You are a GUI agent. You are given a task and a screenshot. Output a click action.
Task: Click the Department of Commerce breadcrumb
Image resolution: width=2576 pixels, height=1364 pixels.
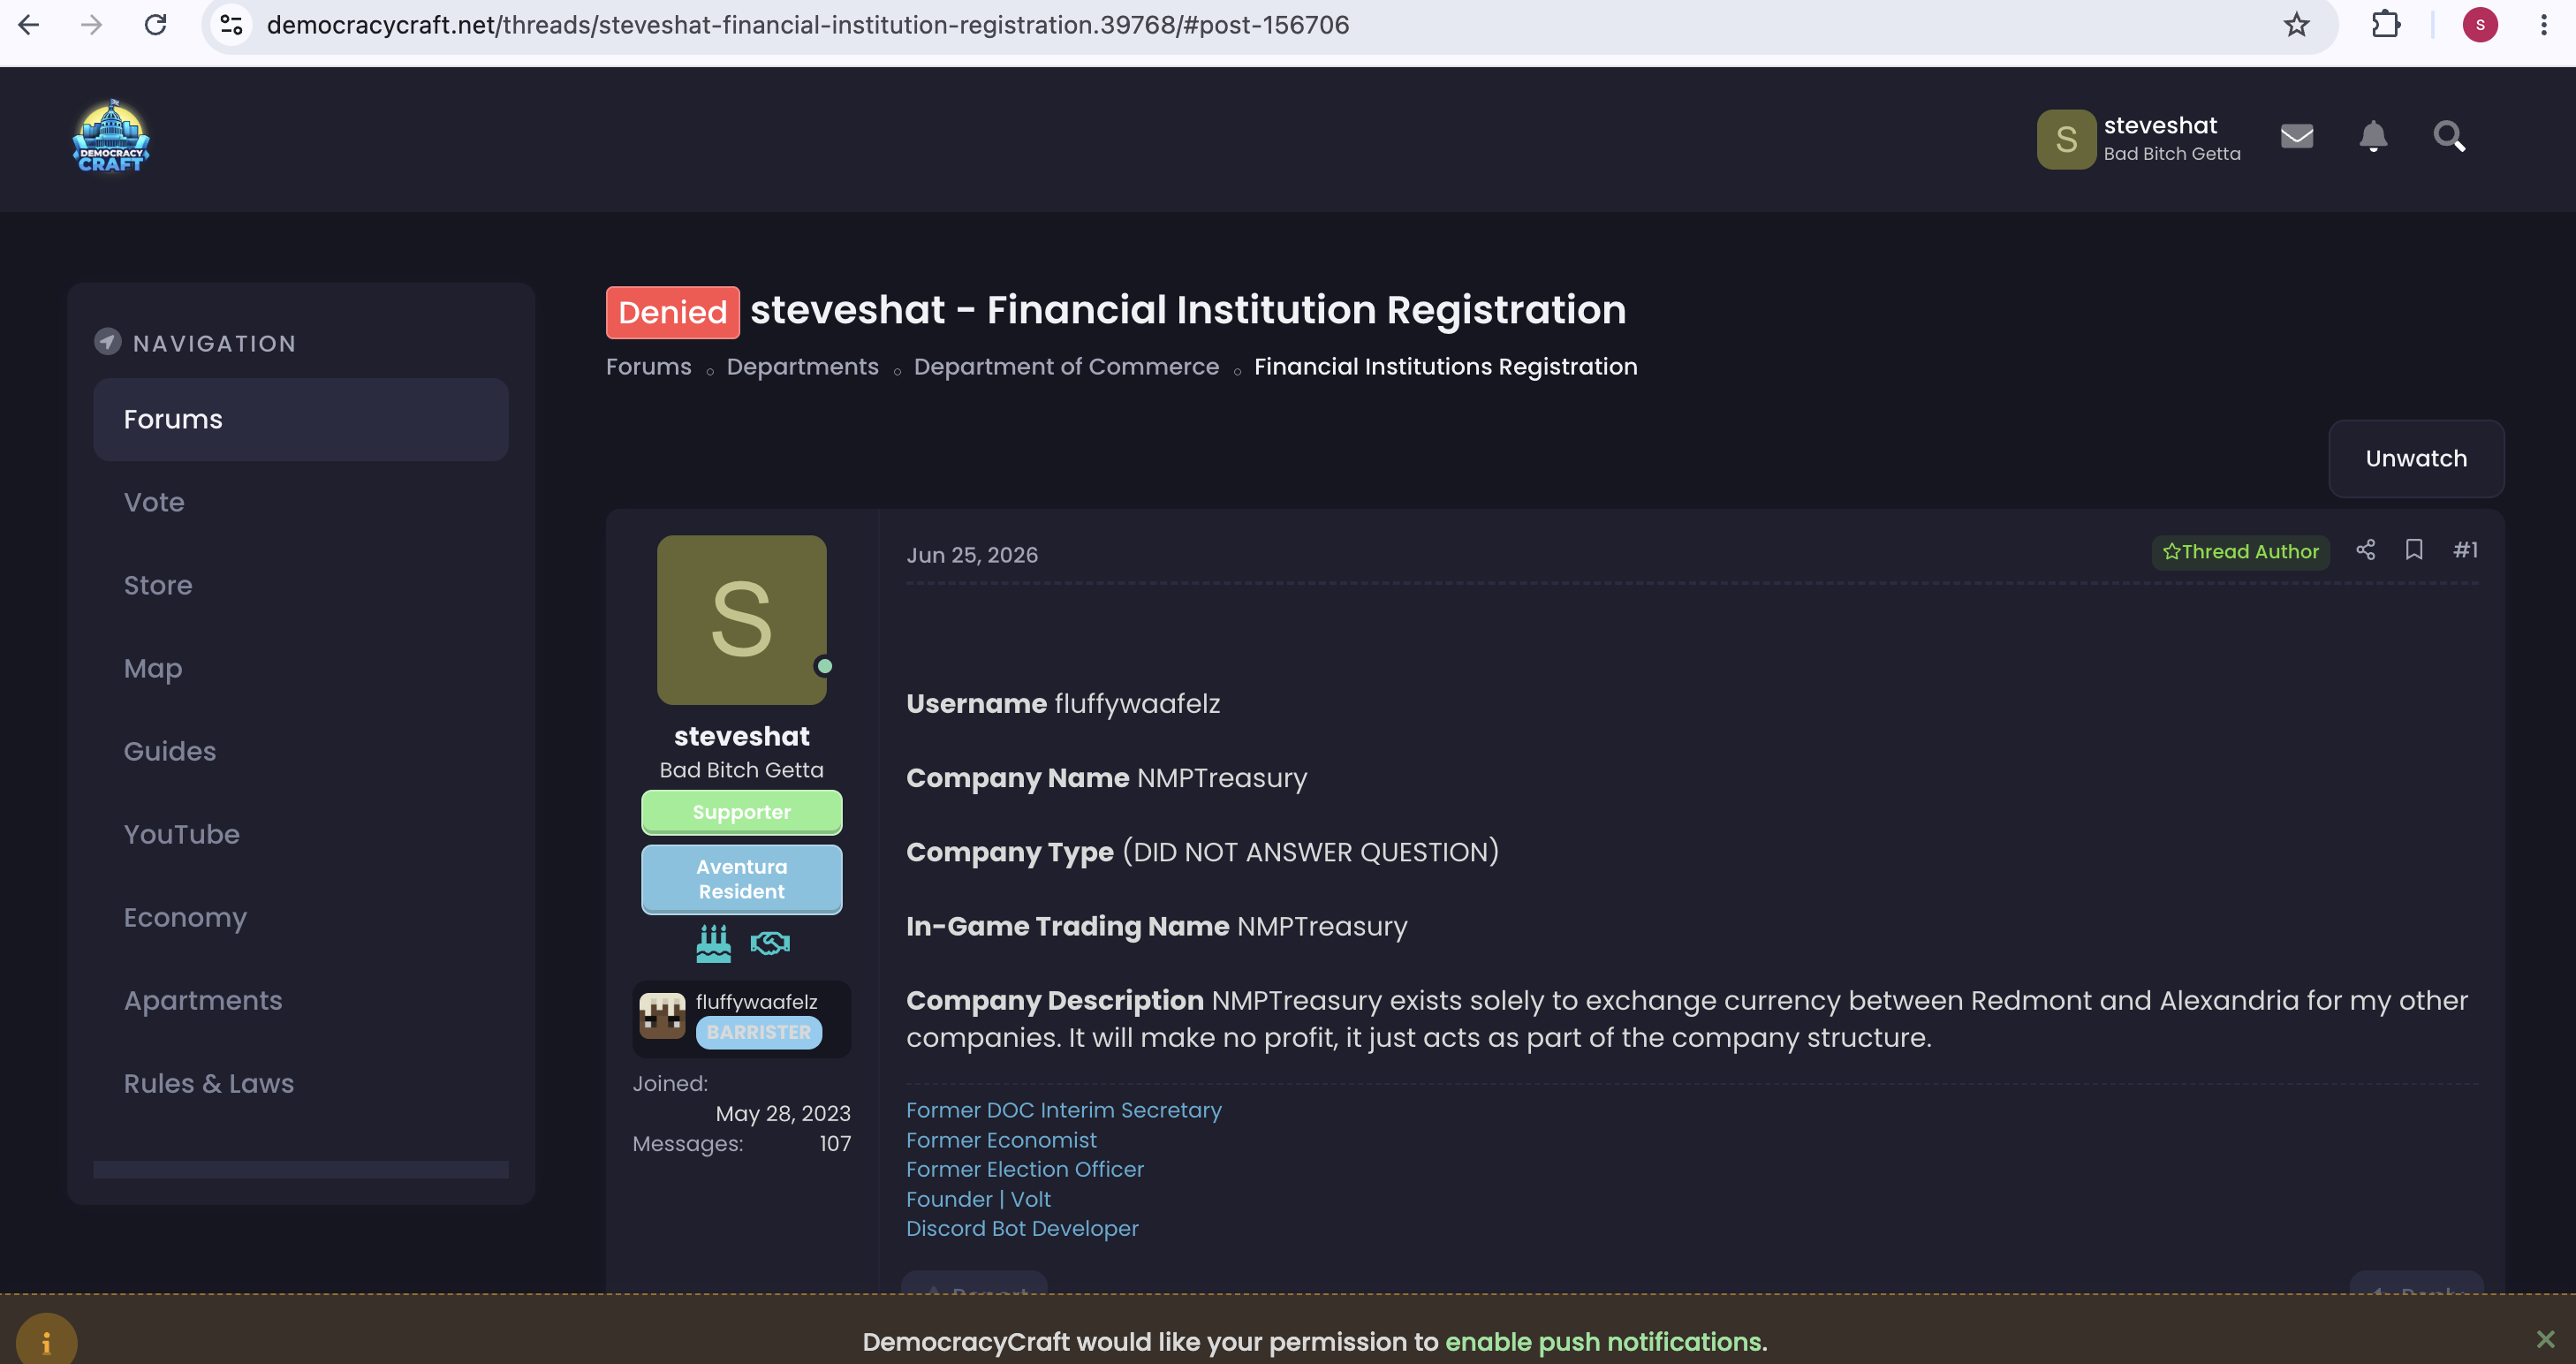(x=1066, y=367)
